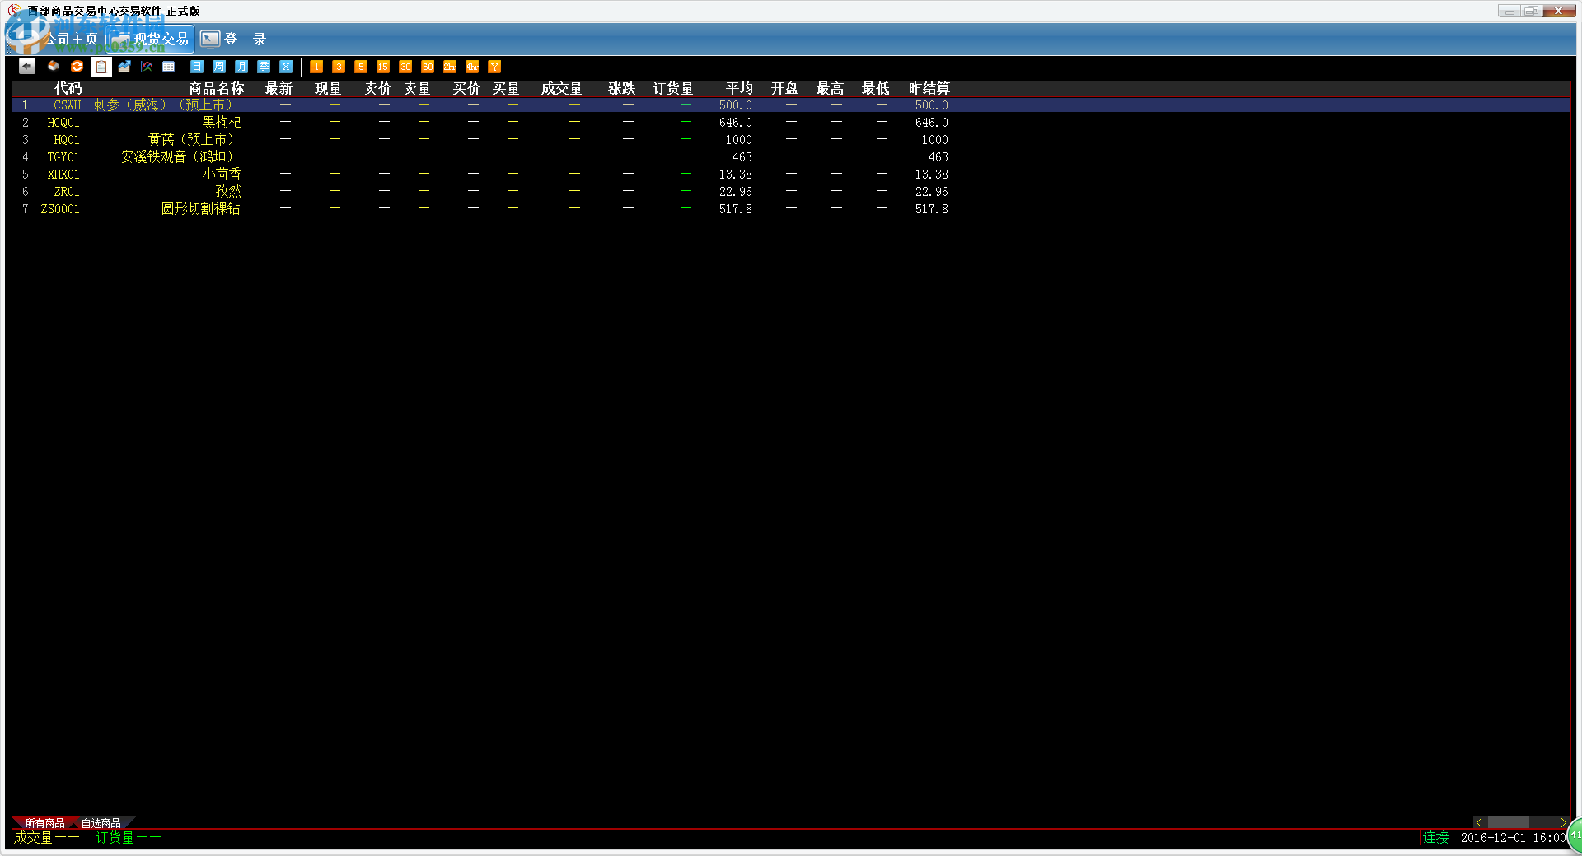Sort by the 订货量 column header
1582x856 pixels.
pos(673,89)
